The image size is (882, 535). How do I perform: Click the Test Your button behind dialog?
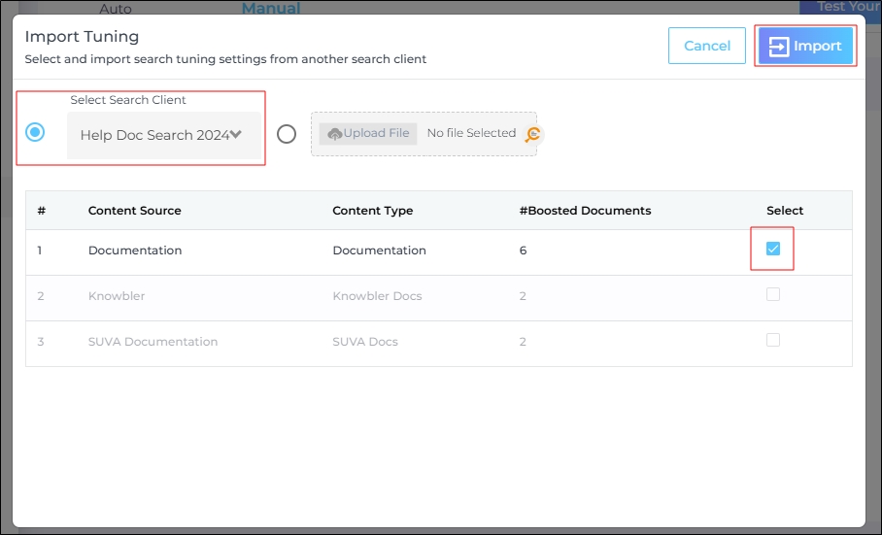(x=841, y=7)
